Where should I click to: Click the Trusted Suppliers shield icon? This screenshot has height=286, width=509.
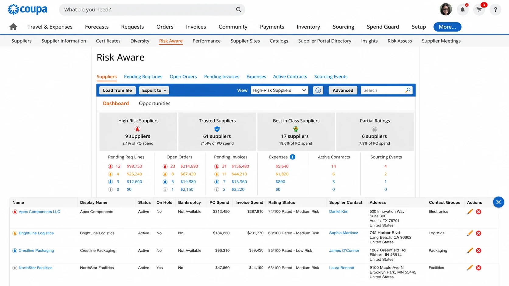[217, 129]
